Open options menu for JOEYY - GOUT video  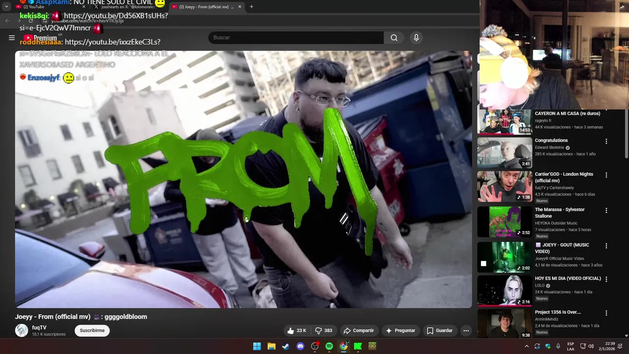click(606, 246)
